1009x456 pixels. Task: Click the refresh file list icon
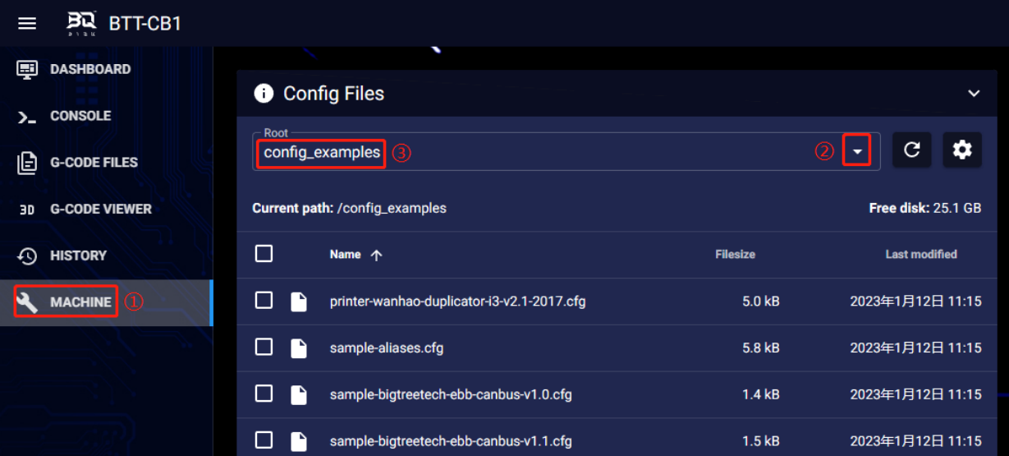tap(911, 150)
